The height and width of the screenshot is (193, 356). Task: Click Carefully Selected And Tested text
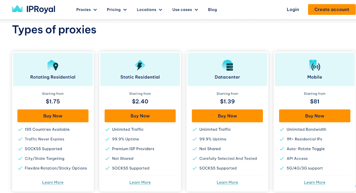(x=228, y=159)
